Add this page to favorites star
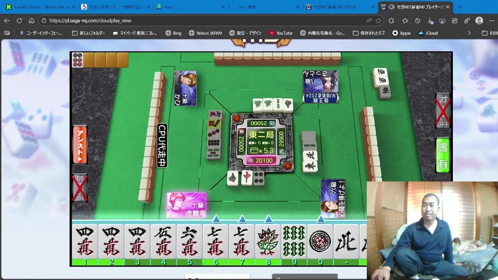Viewport: 498px width, 280px height. point(379,21)
